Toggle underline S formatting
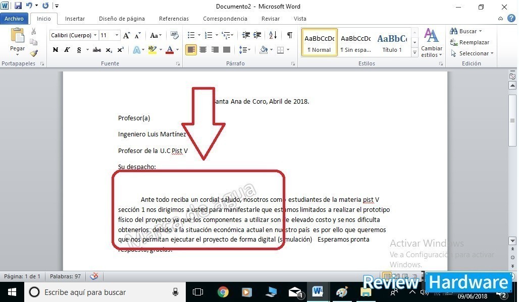The height and width of the screenshot is (302, 519). 79,50
